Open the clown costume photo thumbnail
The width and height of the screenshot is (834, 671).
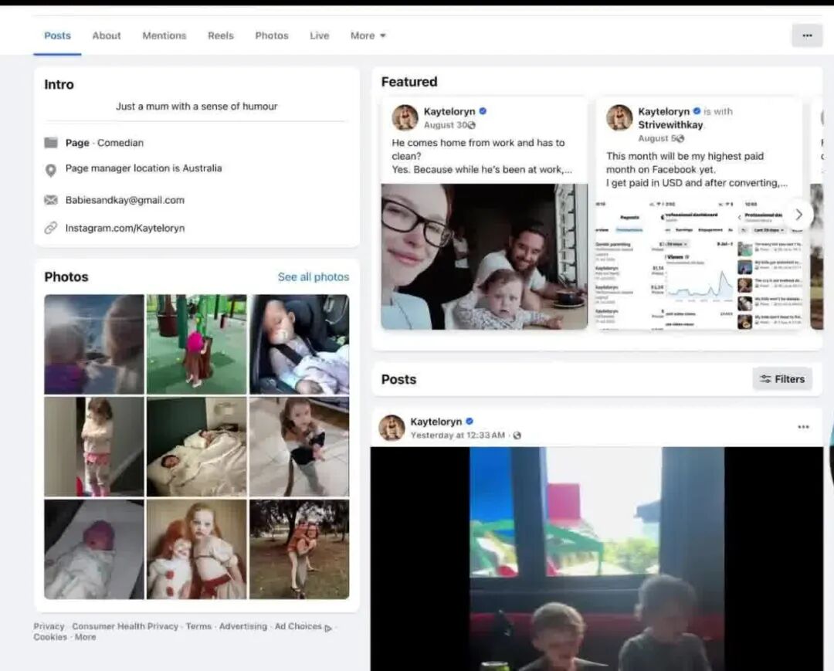196,549
